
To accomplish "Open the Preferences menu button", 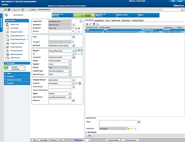I will (x=169, y=27).
